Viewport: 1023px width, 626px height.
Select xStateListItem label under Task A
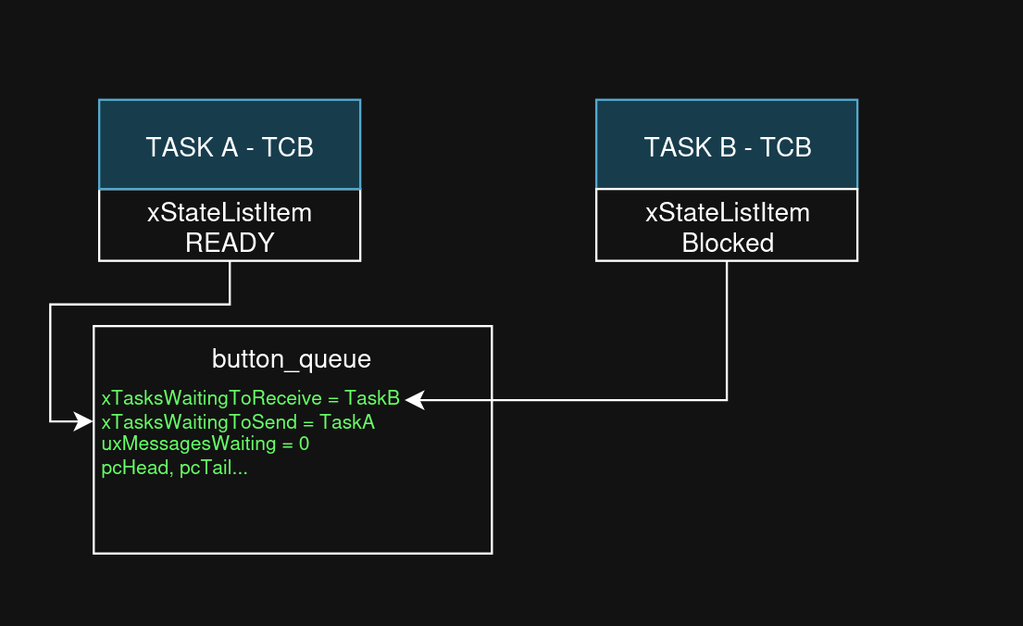click(x=230, y=213)
